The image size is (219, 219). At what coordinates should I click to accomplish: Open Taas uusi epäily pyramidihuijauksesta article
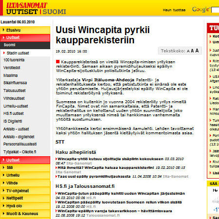click(x=94, y=177)
